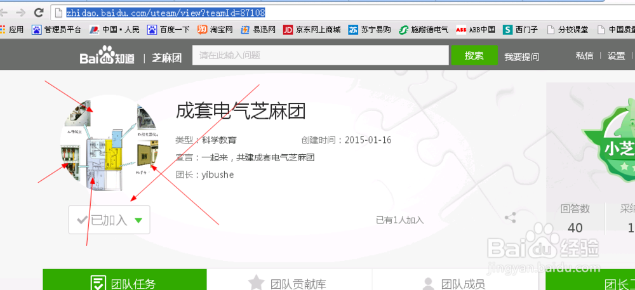Click 回答数 40 statistic

(575, 218)
